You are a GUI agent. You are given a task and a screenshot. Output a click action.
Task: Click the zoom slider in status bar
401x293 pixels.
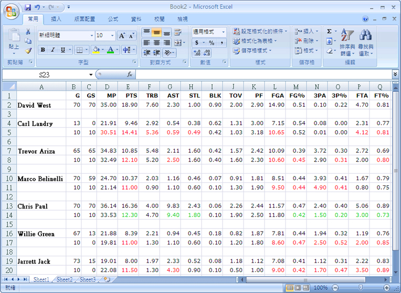(360, 288)
